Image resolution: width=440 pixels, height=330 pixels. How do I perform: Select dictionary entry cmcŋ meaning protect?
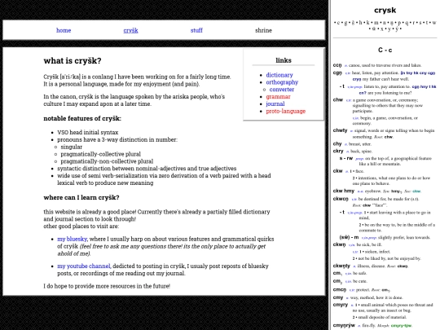[x=340, y=289]
